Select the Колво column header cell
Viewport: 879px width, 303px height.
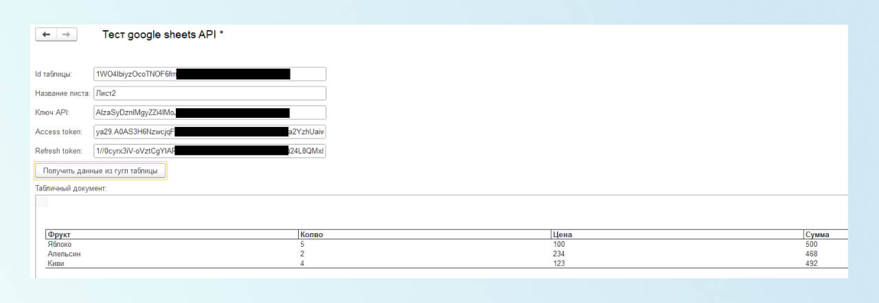[x=424, y=234]
